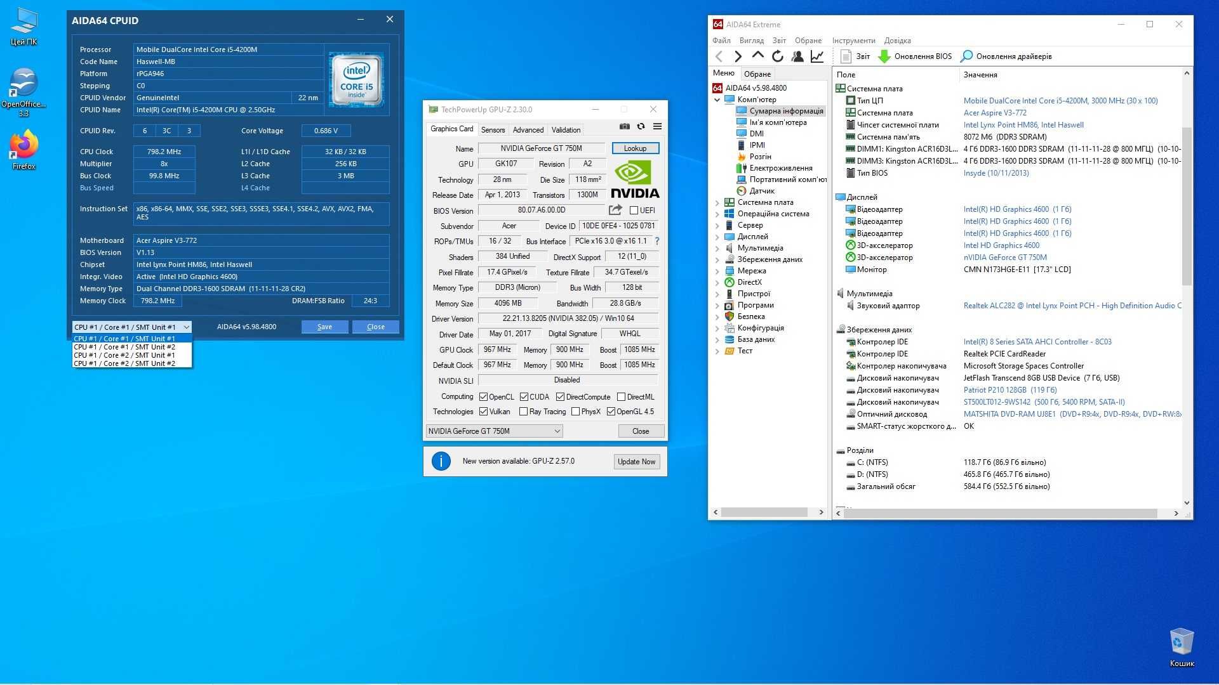The height and width of the screenshot is (685, 1219).
Task: Click the AIDA64 user profile icon
Action: pos(797,56)
